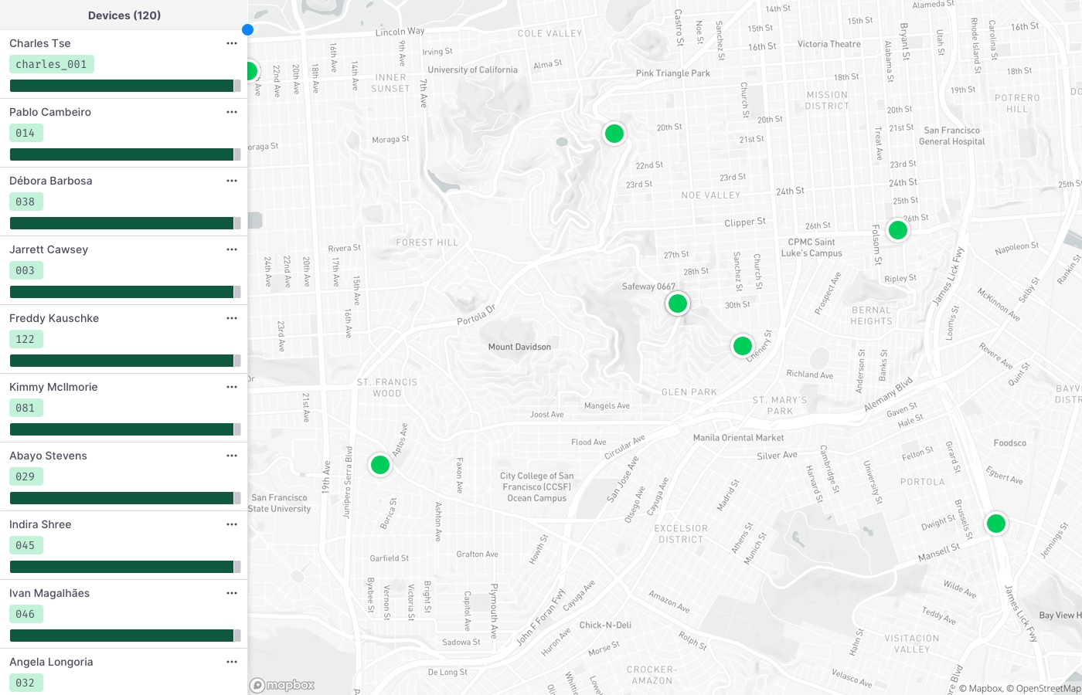Viewport: 1082px width, 695px height.
Task: Select the device marker on Junipero Serra Blvd
Action: pos(379,465)
